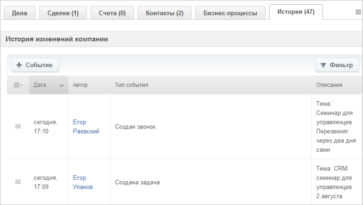Open row actions icon for Создан звонок
This screenshot has width=363, height=205.
(x=18, y=127)
